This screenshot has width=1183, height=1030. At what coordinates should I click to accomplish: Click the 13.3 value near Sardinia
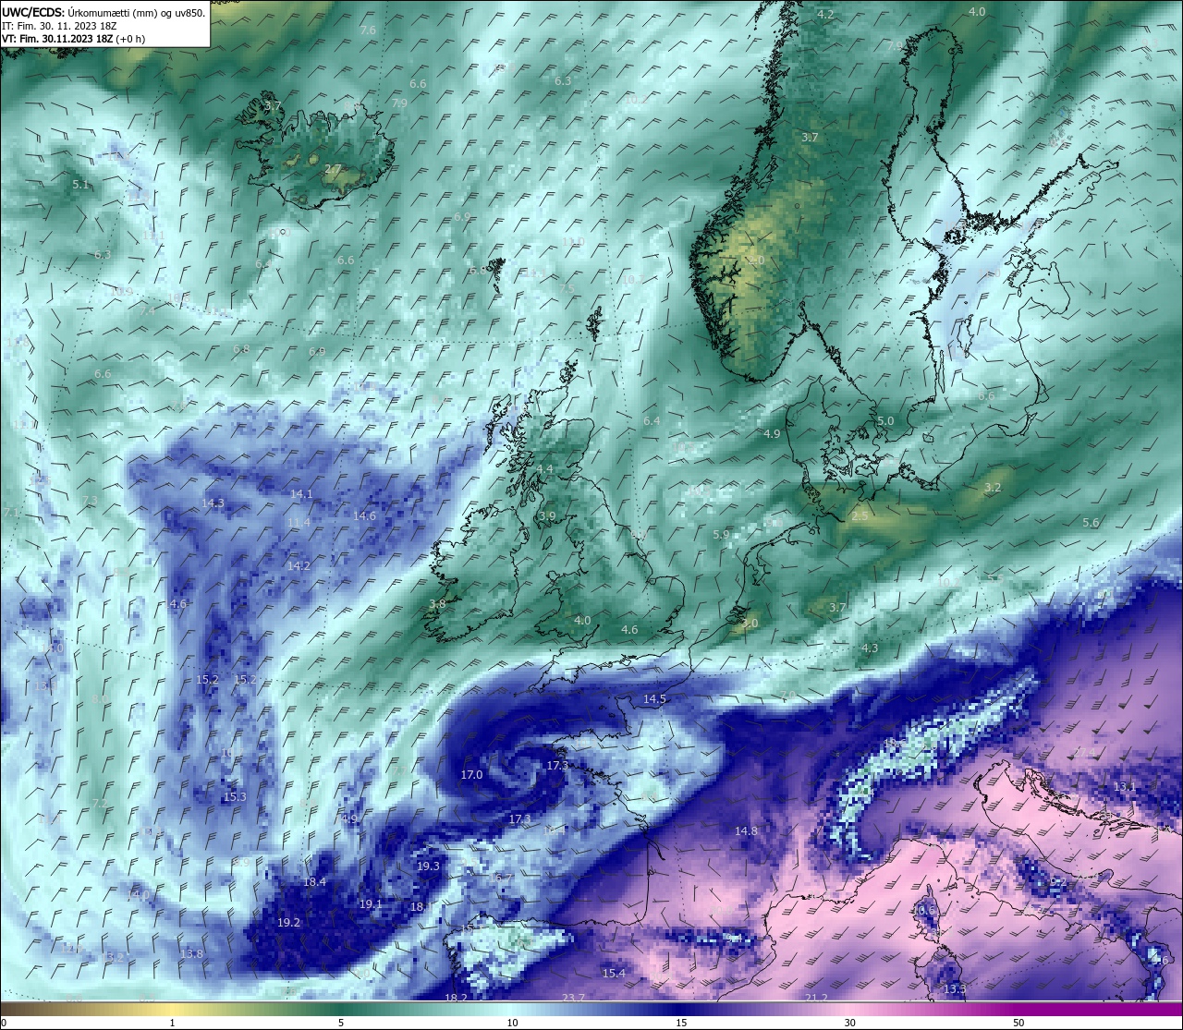[x=955, y=989]
